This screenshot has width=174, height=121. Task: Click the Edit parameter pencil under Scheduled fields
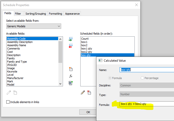tap(83, 92)
